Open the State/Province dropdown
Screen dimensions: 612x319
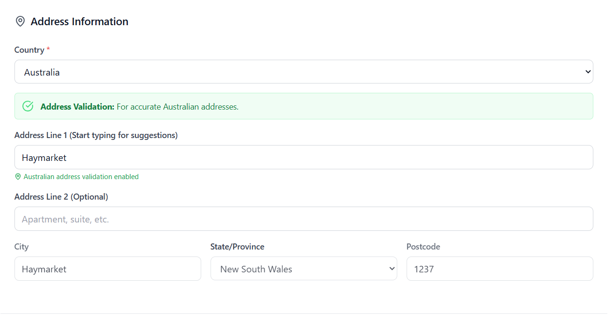(303, 269)
